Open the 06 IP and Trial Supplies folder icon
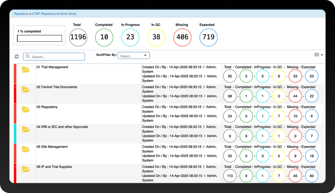This screenshot has height=193, width=335. tap(26, 169)
